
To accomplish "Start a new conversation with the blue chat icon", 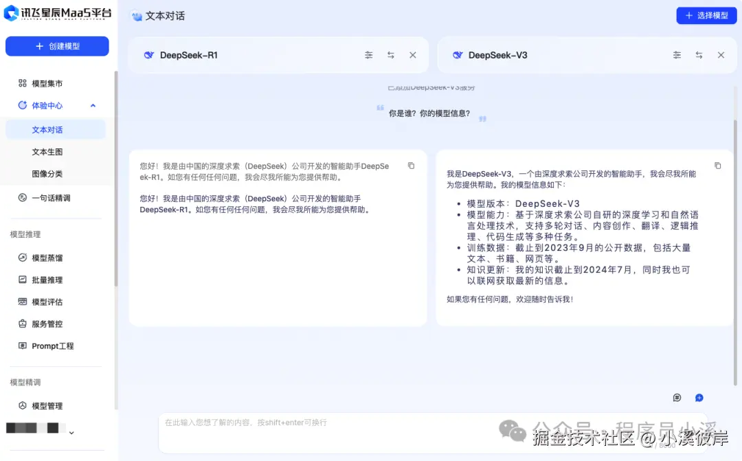I will [699, 398].
